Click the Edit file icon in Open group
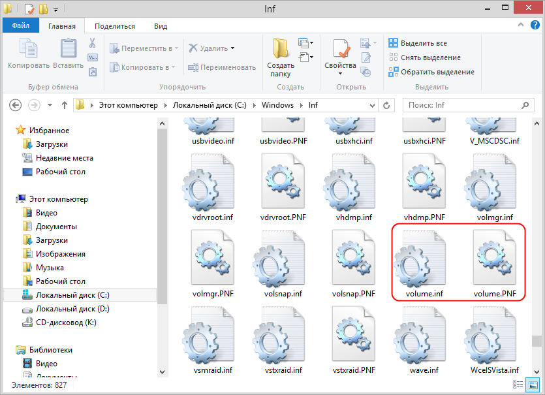The width and height of the screenshot is (545, 395). [x=366, y=57]
